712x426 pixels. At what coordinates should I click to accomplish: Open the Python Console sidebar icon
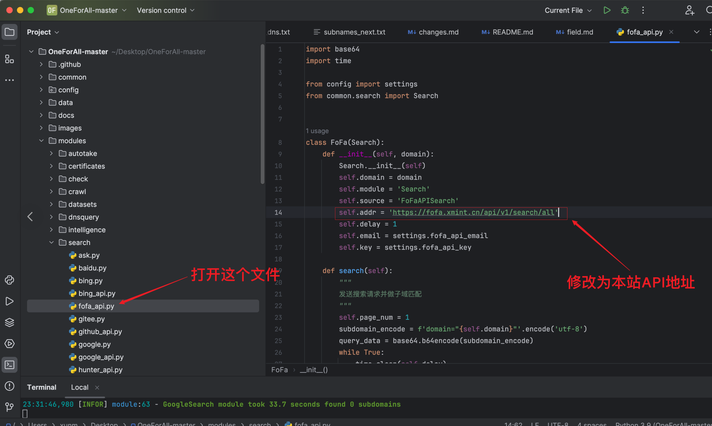9,280
